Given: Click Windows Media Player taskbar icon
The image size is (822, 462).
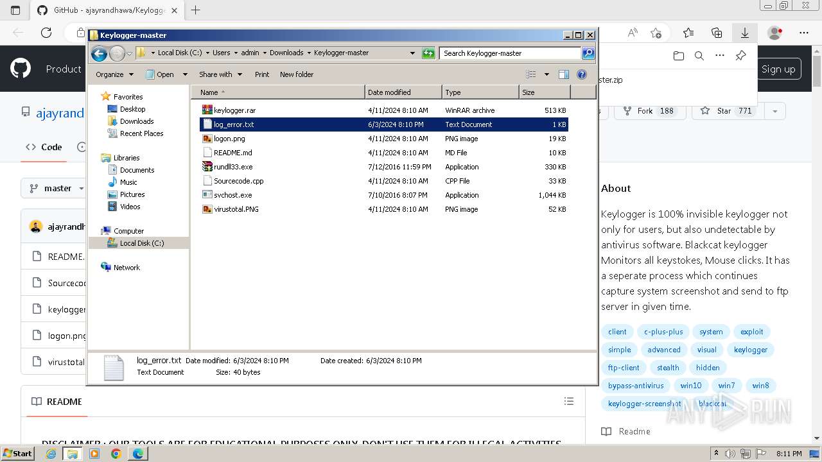Looking at the screenshot, I should pos(94,454).
